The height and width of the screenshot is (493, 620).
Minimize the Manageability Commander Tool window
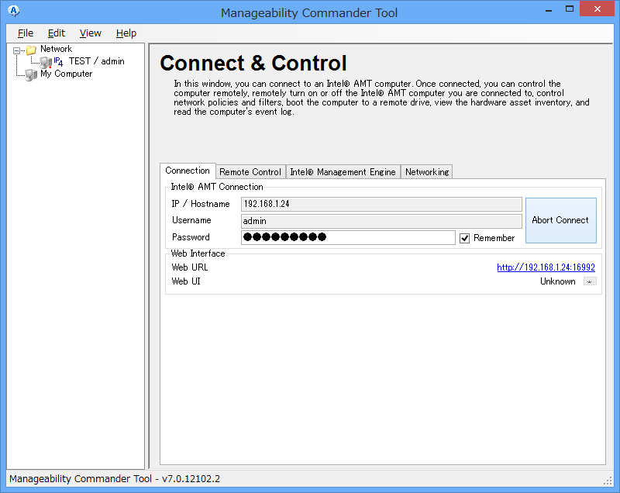click(x=549, y=9)
